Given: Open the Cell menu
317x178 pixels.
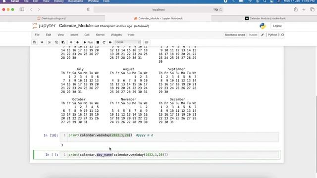Looking at the screenshot, I should 87,35.
